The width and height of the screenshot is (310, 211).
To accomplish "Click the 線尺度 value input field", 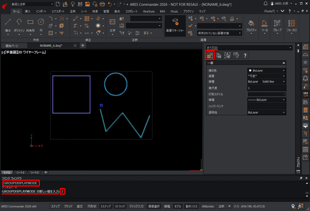I will [266, 88].
